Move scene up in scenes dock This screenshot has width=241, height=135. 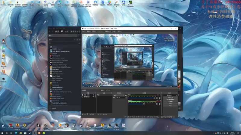(x=104, y=114)
